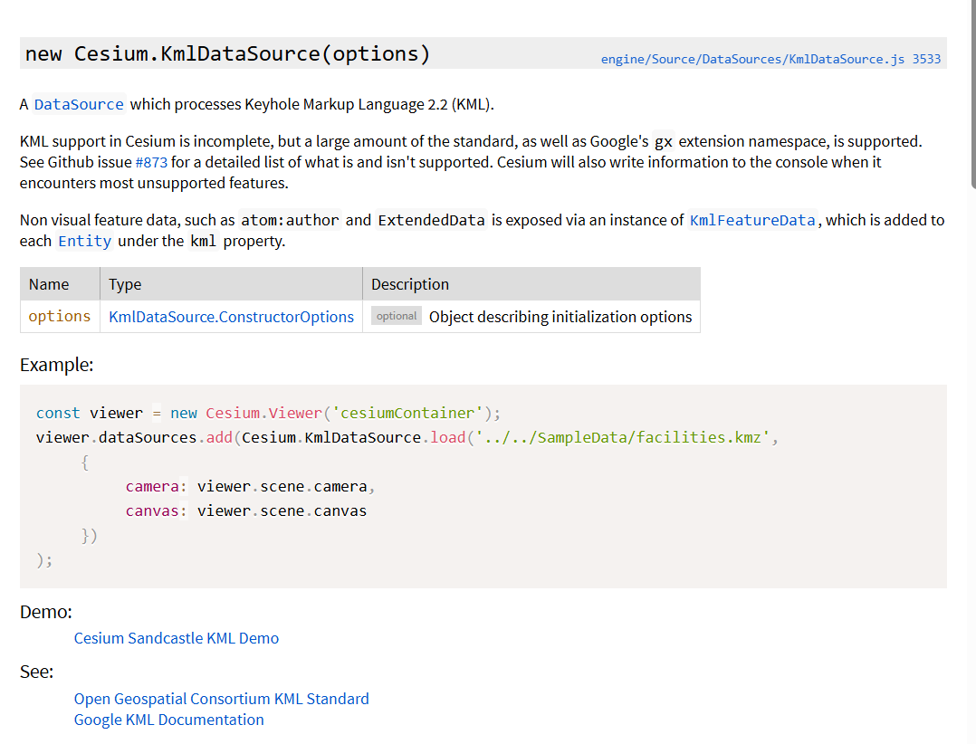Open Github issue #873 link
The height and width of the screenshot is (744, 976).
pos(151,162)
